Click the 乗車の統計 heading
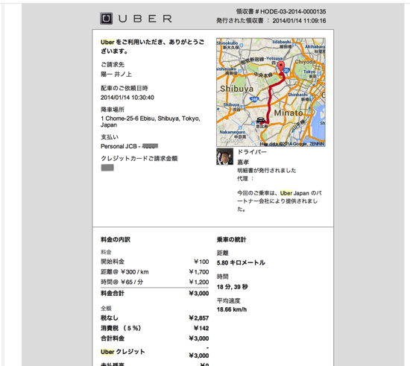 [x=231, y=240]
